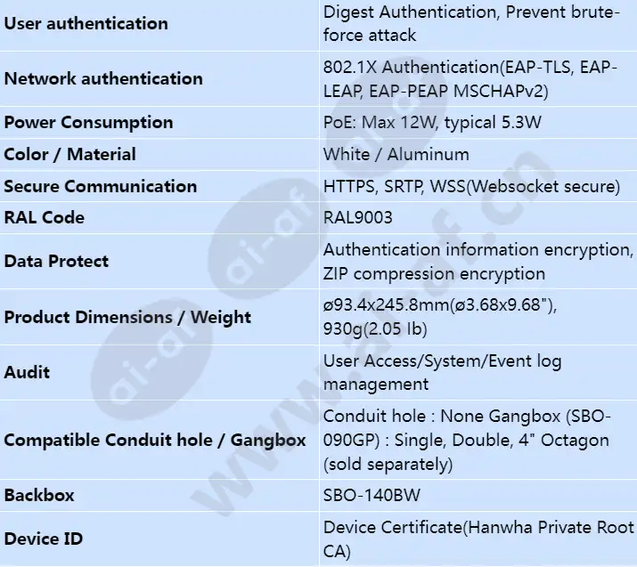
Task: Select the Power Consumption label
Action: [x=88, y=122]
